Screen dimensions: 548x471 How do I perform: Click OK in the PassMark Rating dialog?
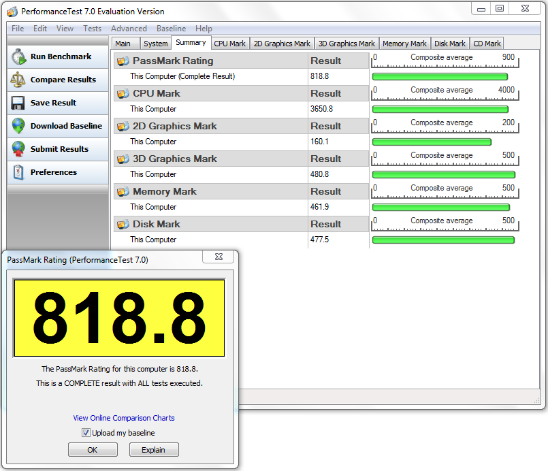point(93,450)
